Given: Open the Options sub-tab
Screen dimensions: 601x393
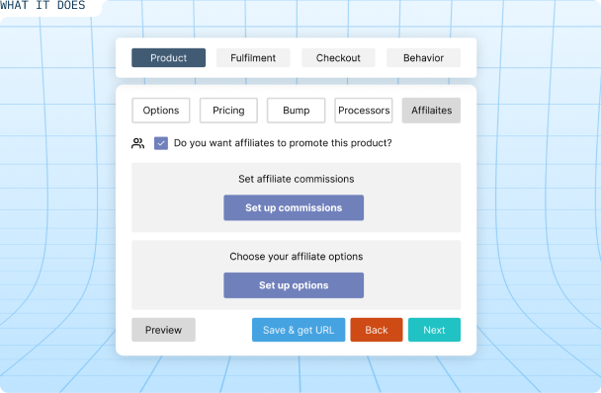Looking at the screenshot, I should (x=161, y=111).
